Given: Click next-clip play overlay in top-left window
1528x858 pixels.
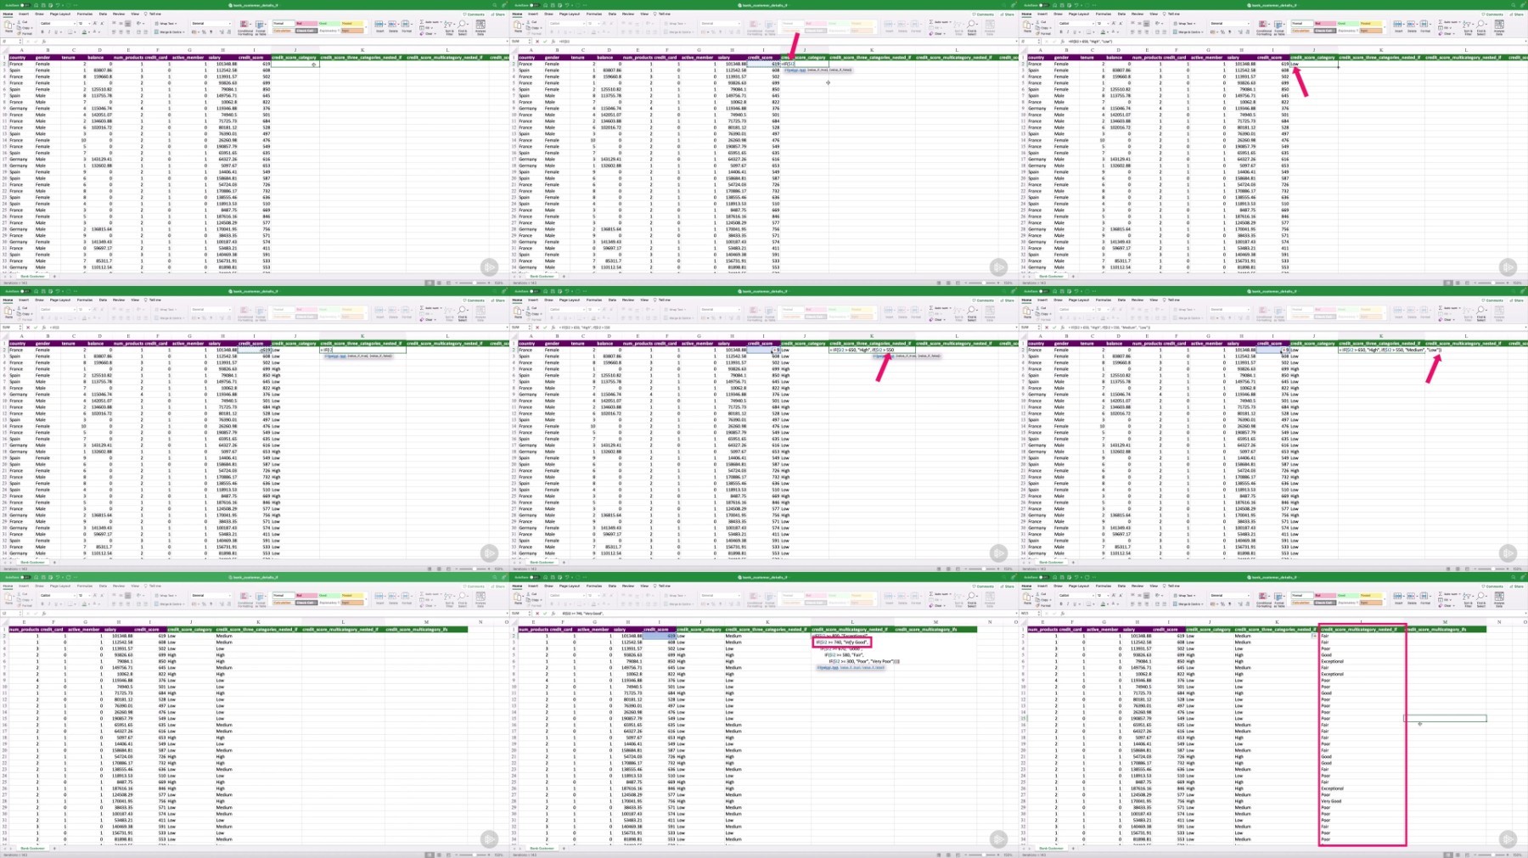Looking at the screenshot, I should [x=490, y=267].
